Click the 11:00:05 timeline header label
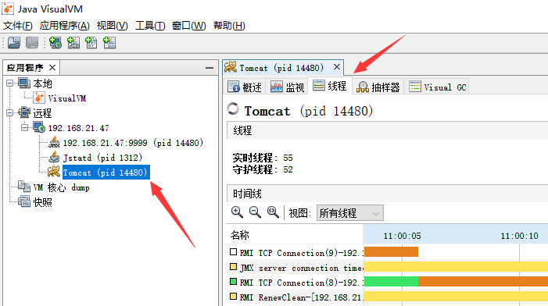548x306 pixels. click(402, 236)
